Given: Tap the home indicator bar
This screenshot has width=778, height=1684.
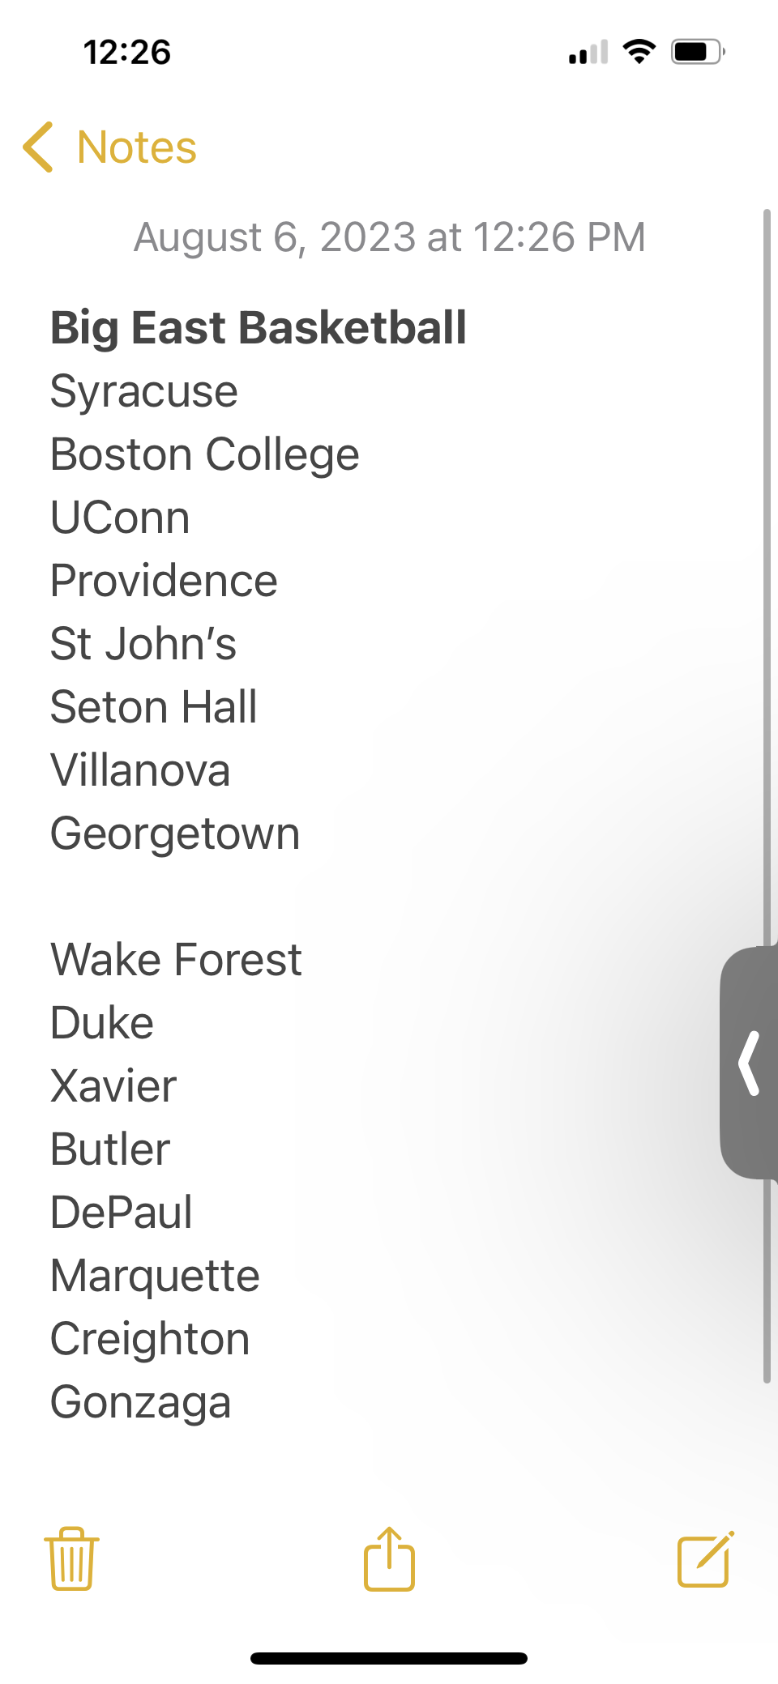Looking at the screenshot, I should (x=389, y=1658).
